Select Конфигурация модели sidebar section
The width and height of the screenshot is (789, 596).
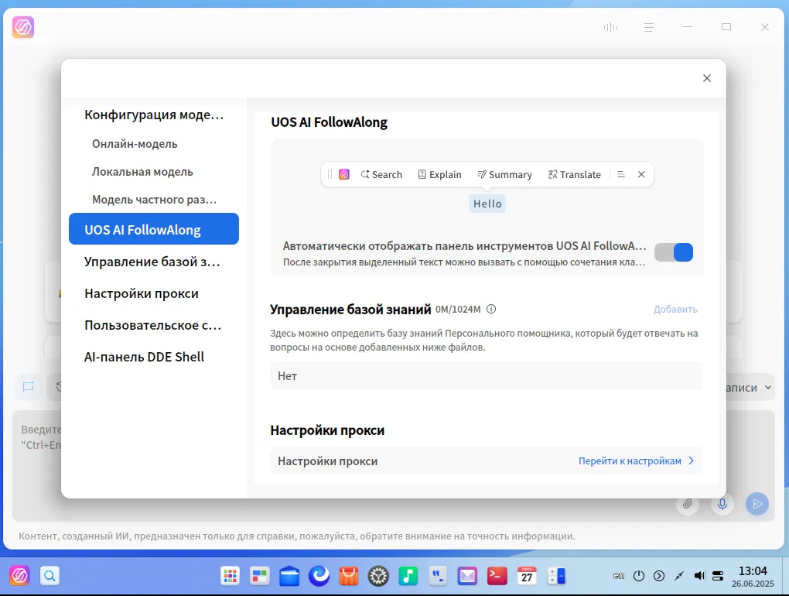[154, 115]
